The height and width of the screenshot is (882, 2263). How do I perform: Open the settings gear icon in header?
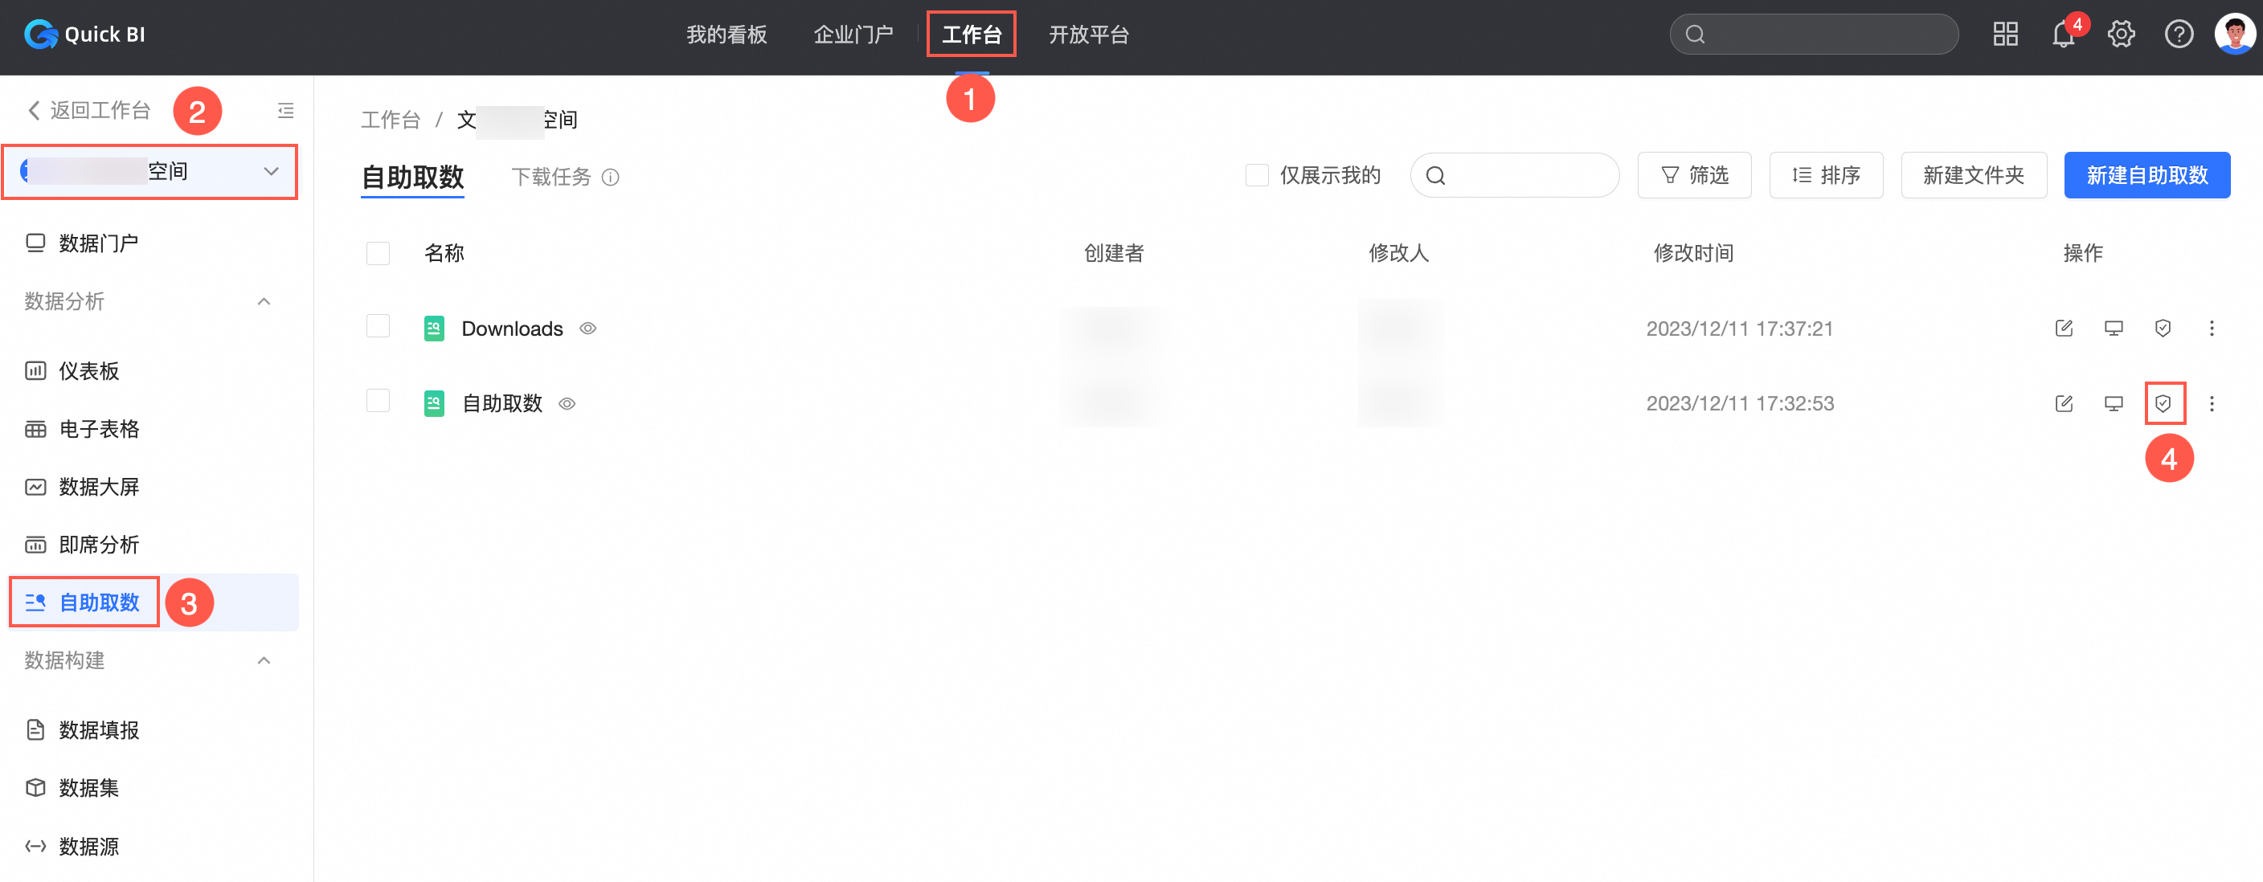(x=2121, y=35)
